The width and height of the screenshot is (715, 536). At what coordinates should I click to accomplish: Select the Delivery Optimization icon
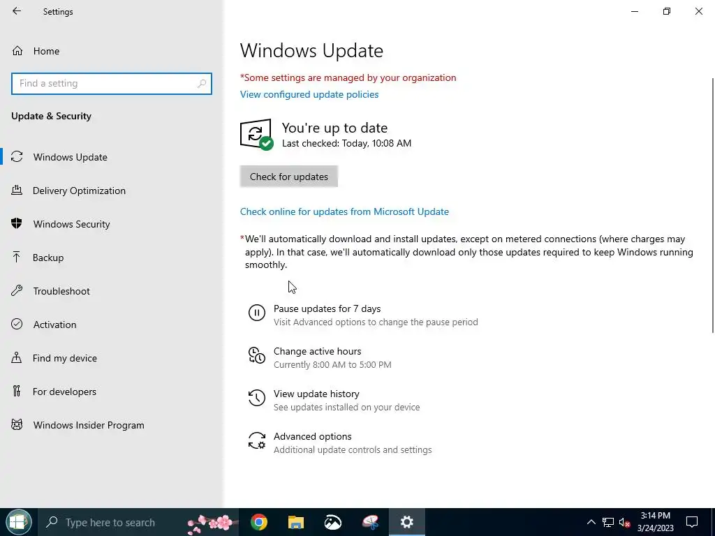[x=17, y=190]
